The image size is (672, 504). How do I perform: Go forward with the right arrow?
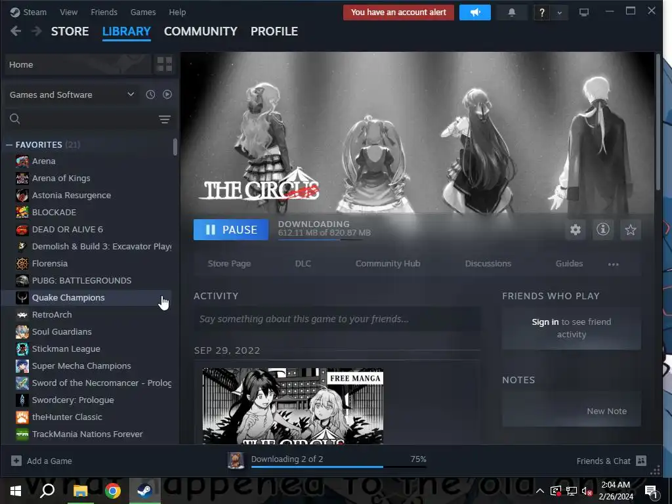point(37,31)
